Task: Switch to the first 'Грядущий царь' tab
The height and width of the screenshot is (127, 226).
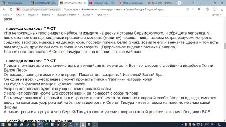Action: click(x=14, y=3)
